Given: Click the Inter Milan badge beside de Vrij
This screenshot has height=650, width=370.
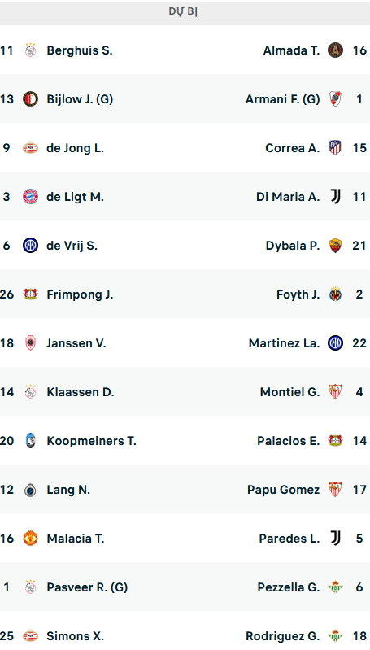Looking at the screenshot, I should [30, 246].
